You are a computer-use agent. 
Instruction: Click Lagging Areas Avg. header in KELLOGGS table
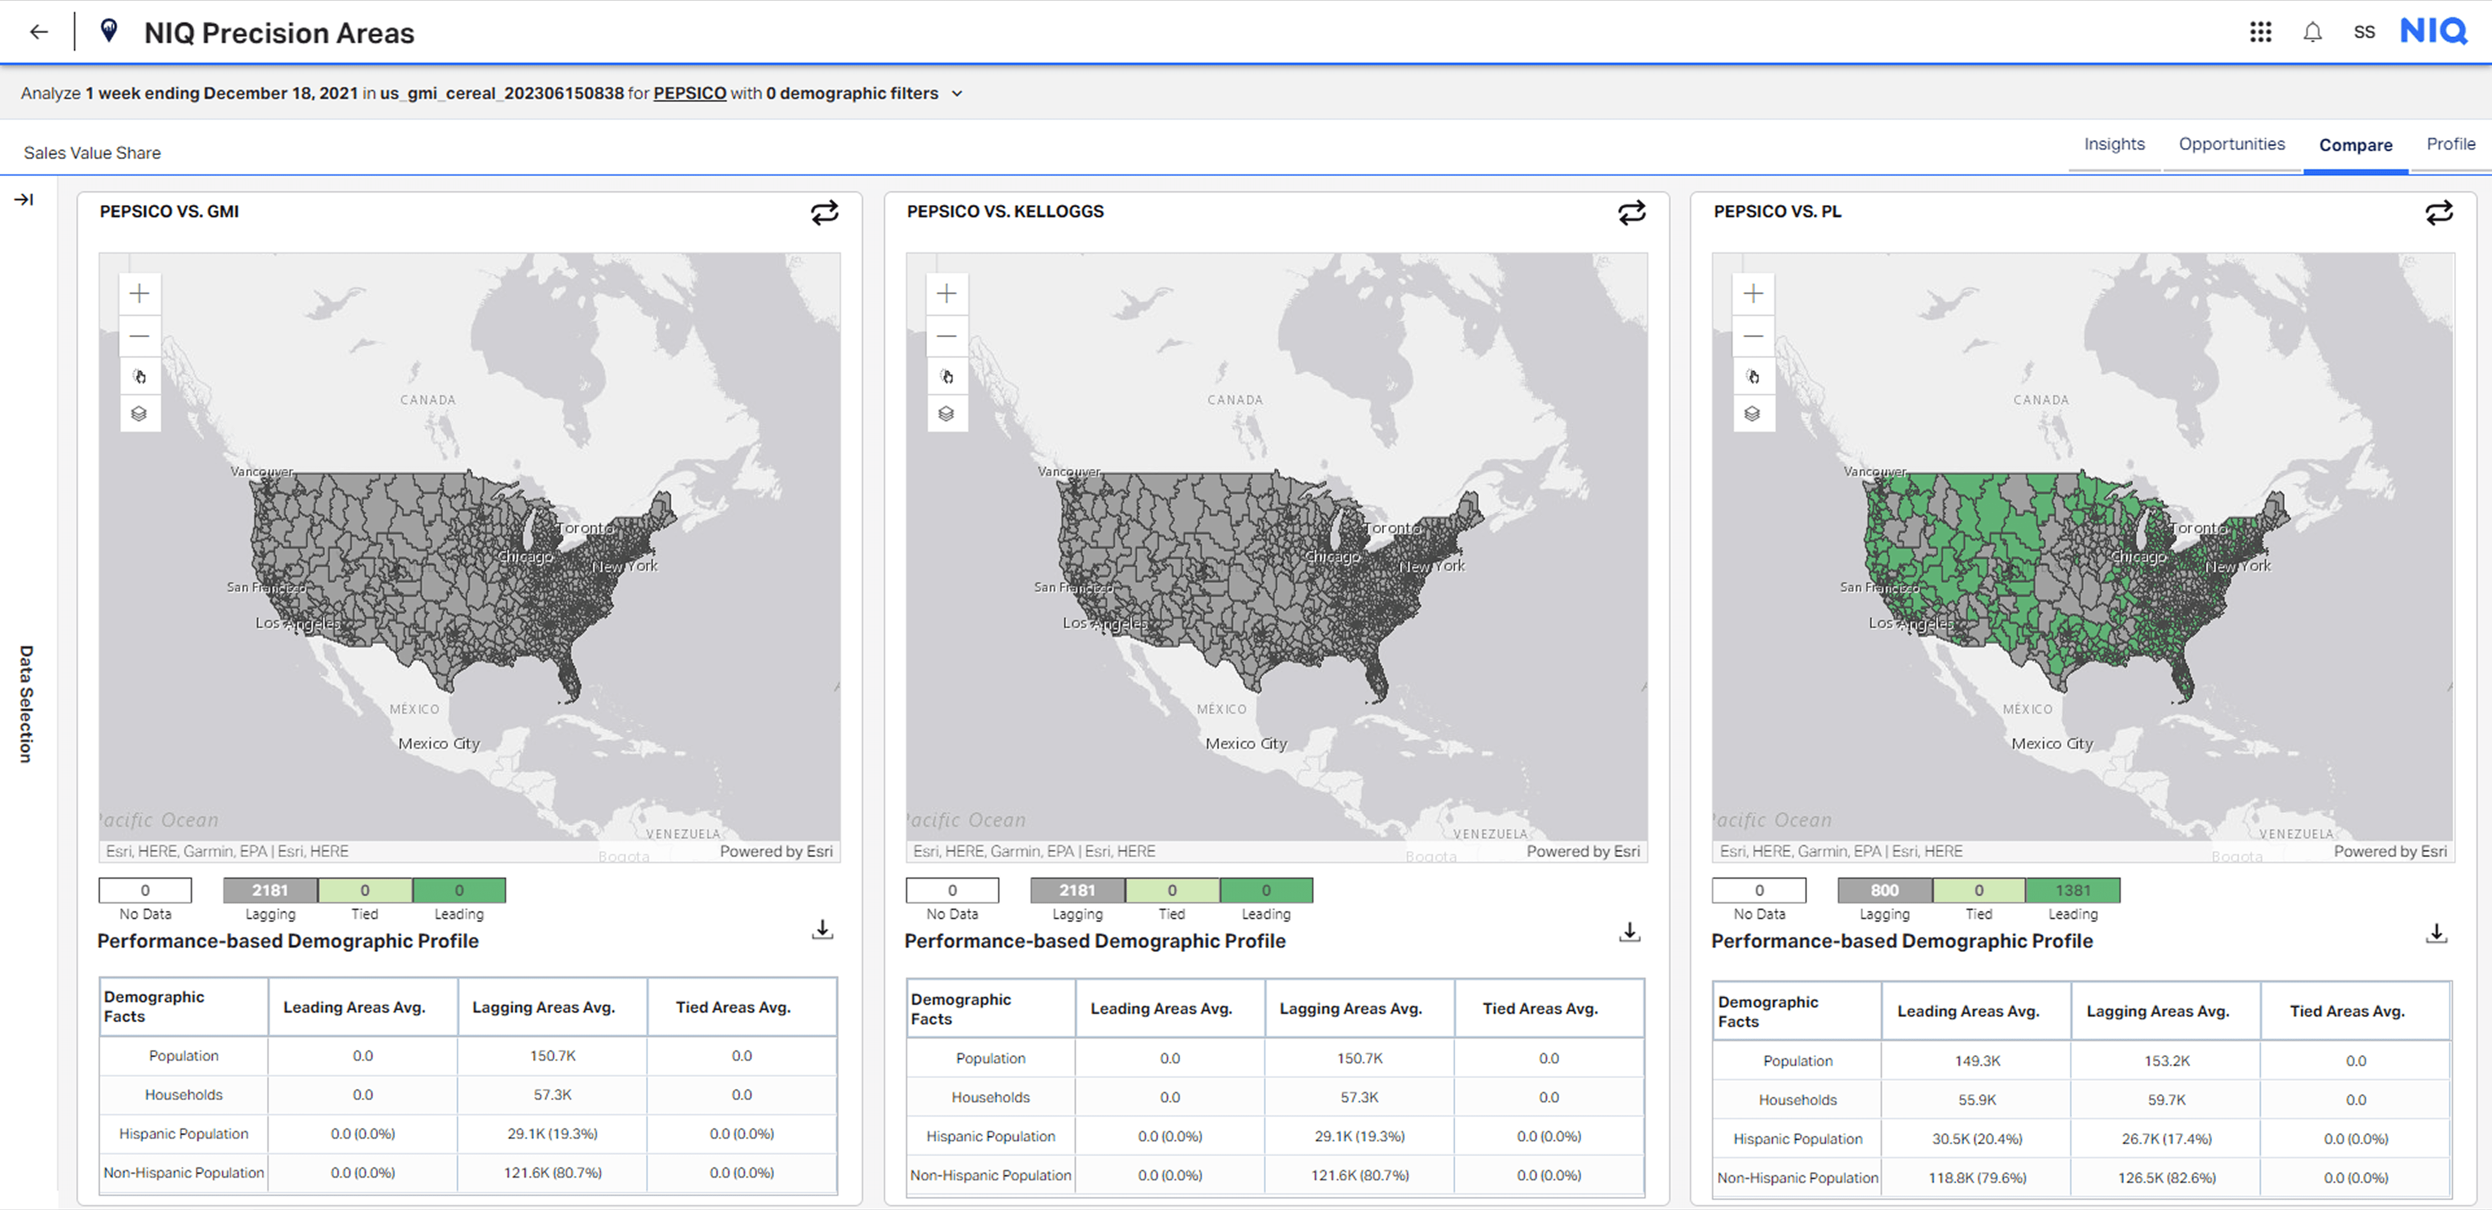(1351, 1009)
